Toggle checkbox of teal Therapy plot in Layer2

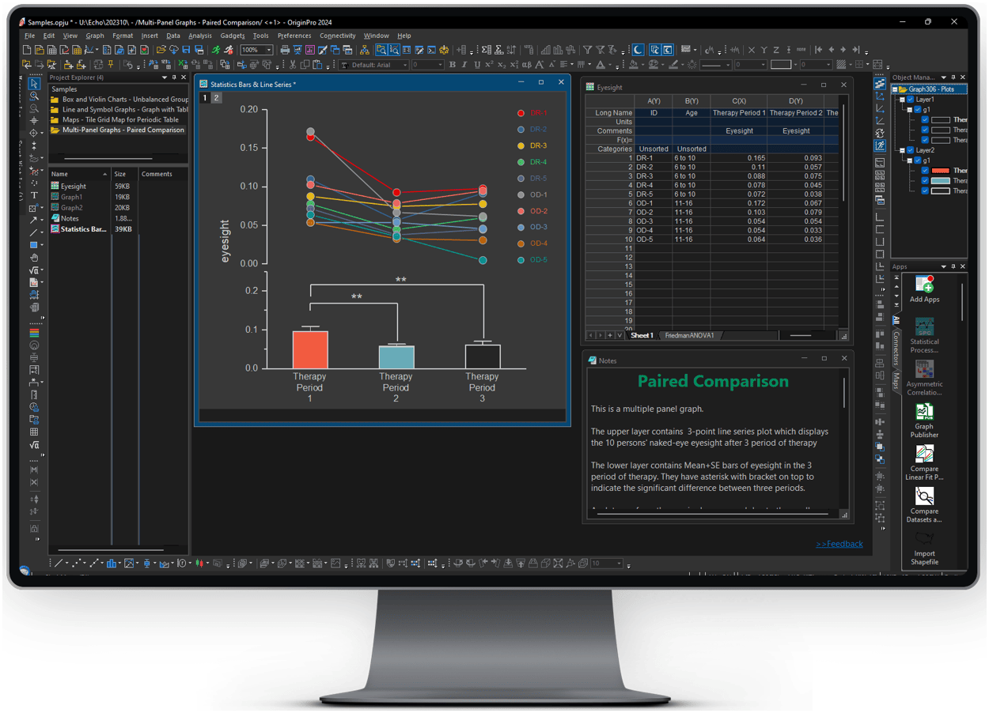[925, 180]
